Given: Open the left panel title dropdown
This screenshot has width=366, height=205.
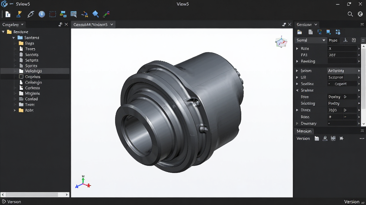Looking at the screenshot, I should tap(22, 25).
